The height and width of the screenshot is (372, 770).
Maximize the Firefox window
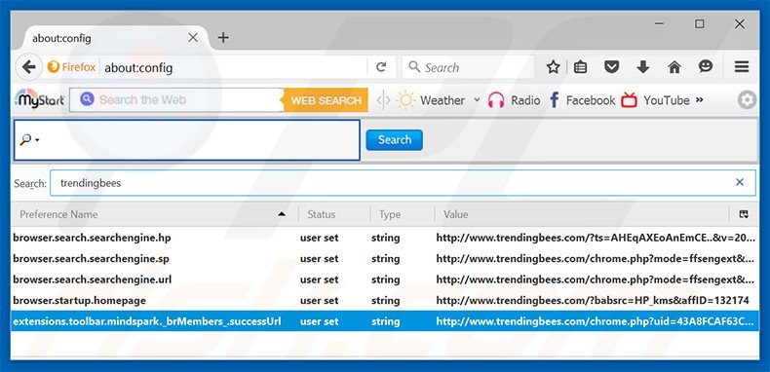pyautogui.click(x=699, y=23)
